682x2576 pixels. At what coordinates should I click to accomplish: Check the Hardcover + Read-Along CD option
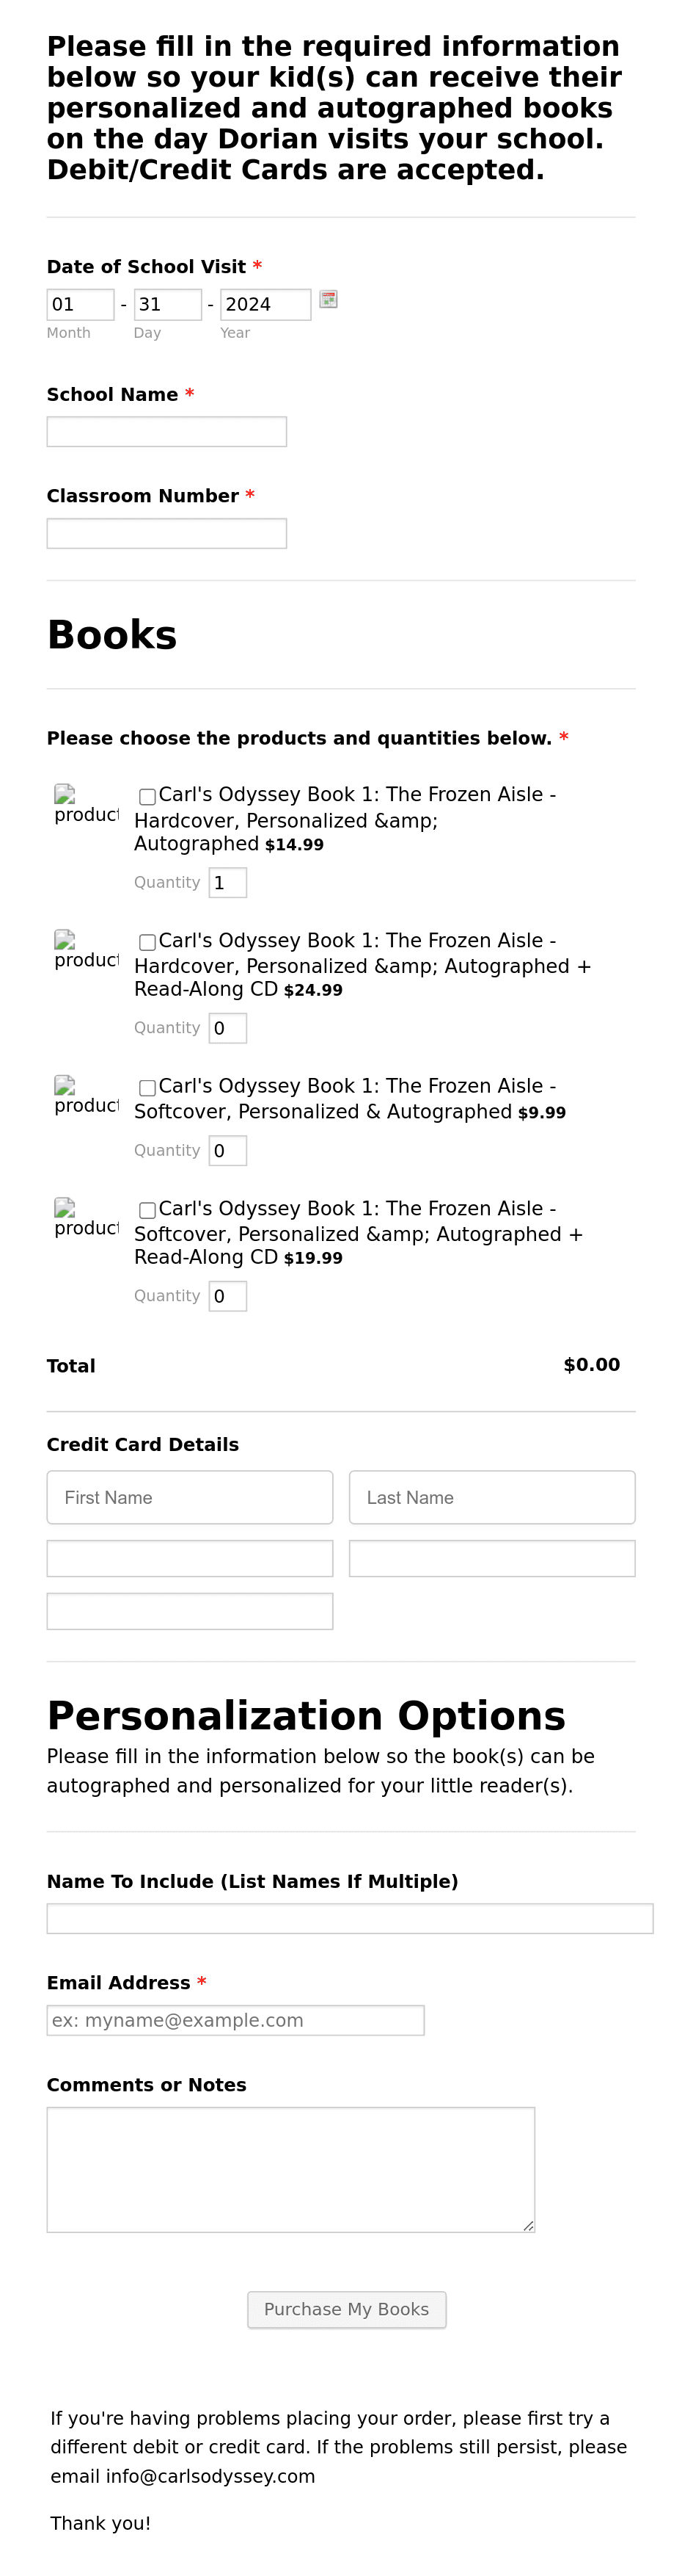coord(147,942)
